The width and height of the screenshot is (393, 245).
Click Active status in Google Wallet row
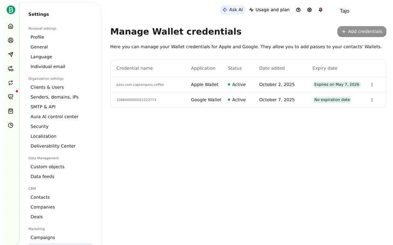(237, 100)
